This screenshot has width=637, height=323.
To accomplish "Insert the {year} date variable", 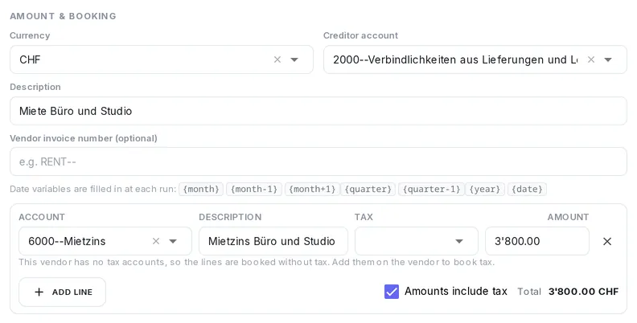I will tap(485, 189).
